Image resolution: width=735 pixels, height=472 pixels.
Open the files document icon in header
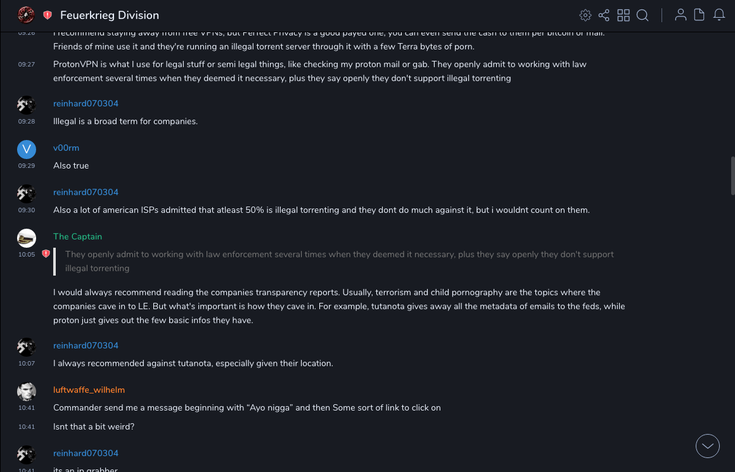(700, 15)
